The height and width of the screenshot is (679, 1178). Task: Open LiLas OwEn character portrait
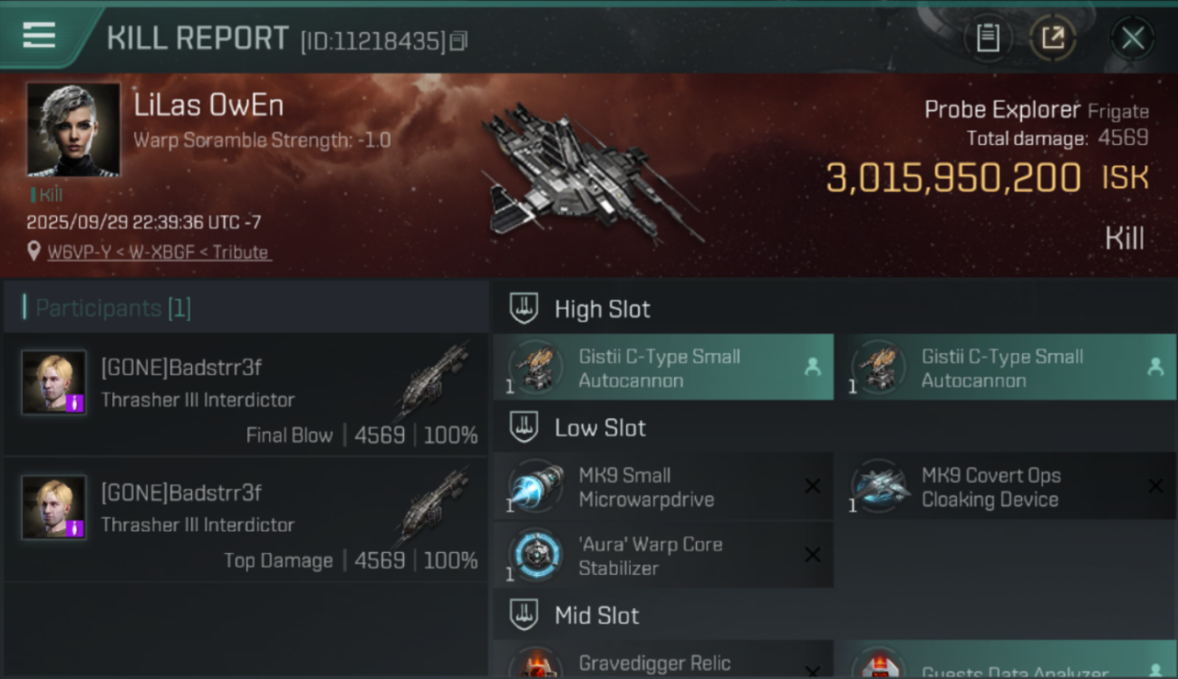(73, 129)
